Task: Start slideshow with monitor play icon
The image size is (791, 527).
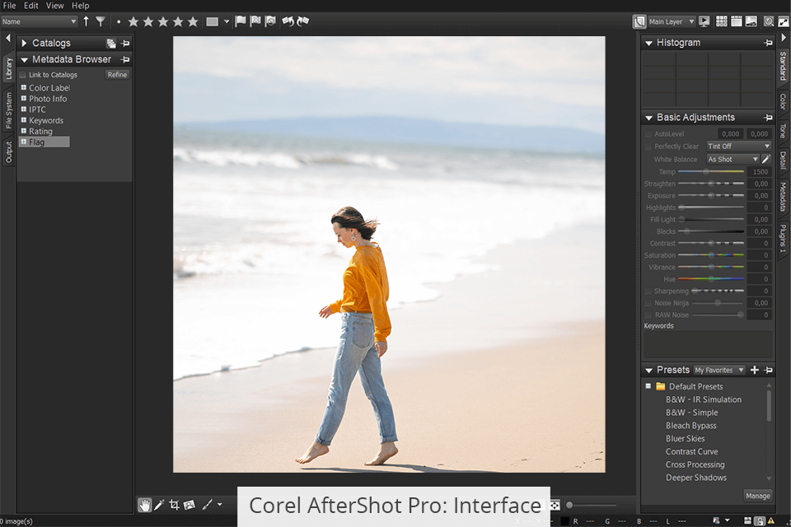Action: pyautogui.click(x=704, y=21)
